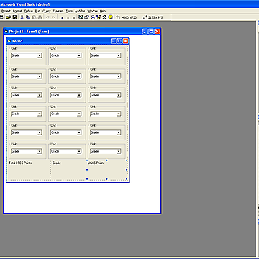Select the UCAS Points label
This screenshot has height=259, width=259.
[x=96, y=163]
